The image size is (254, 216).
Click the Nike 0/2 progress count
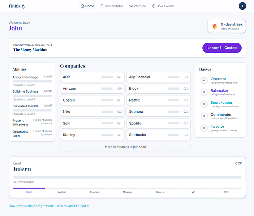(x=120, y=112)
